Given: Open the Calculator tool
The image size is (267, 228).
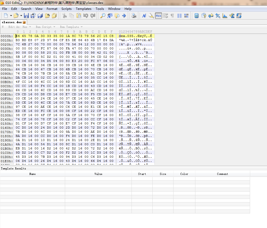Looking at the screenshot, I should tap(197, 16).
